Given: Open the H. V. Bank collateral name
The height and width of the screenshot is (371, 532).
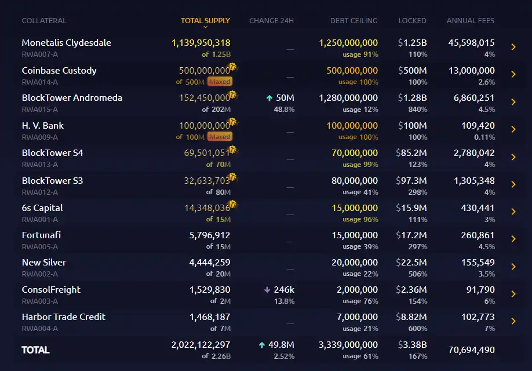Looking at the screenshot, I should click(43, 126).
